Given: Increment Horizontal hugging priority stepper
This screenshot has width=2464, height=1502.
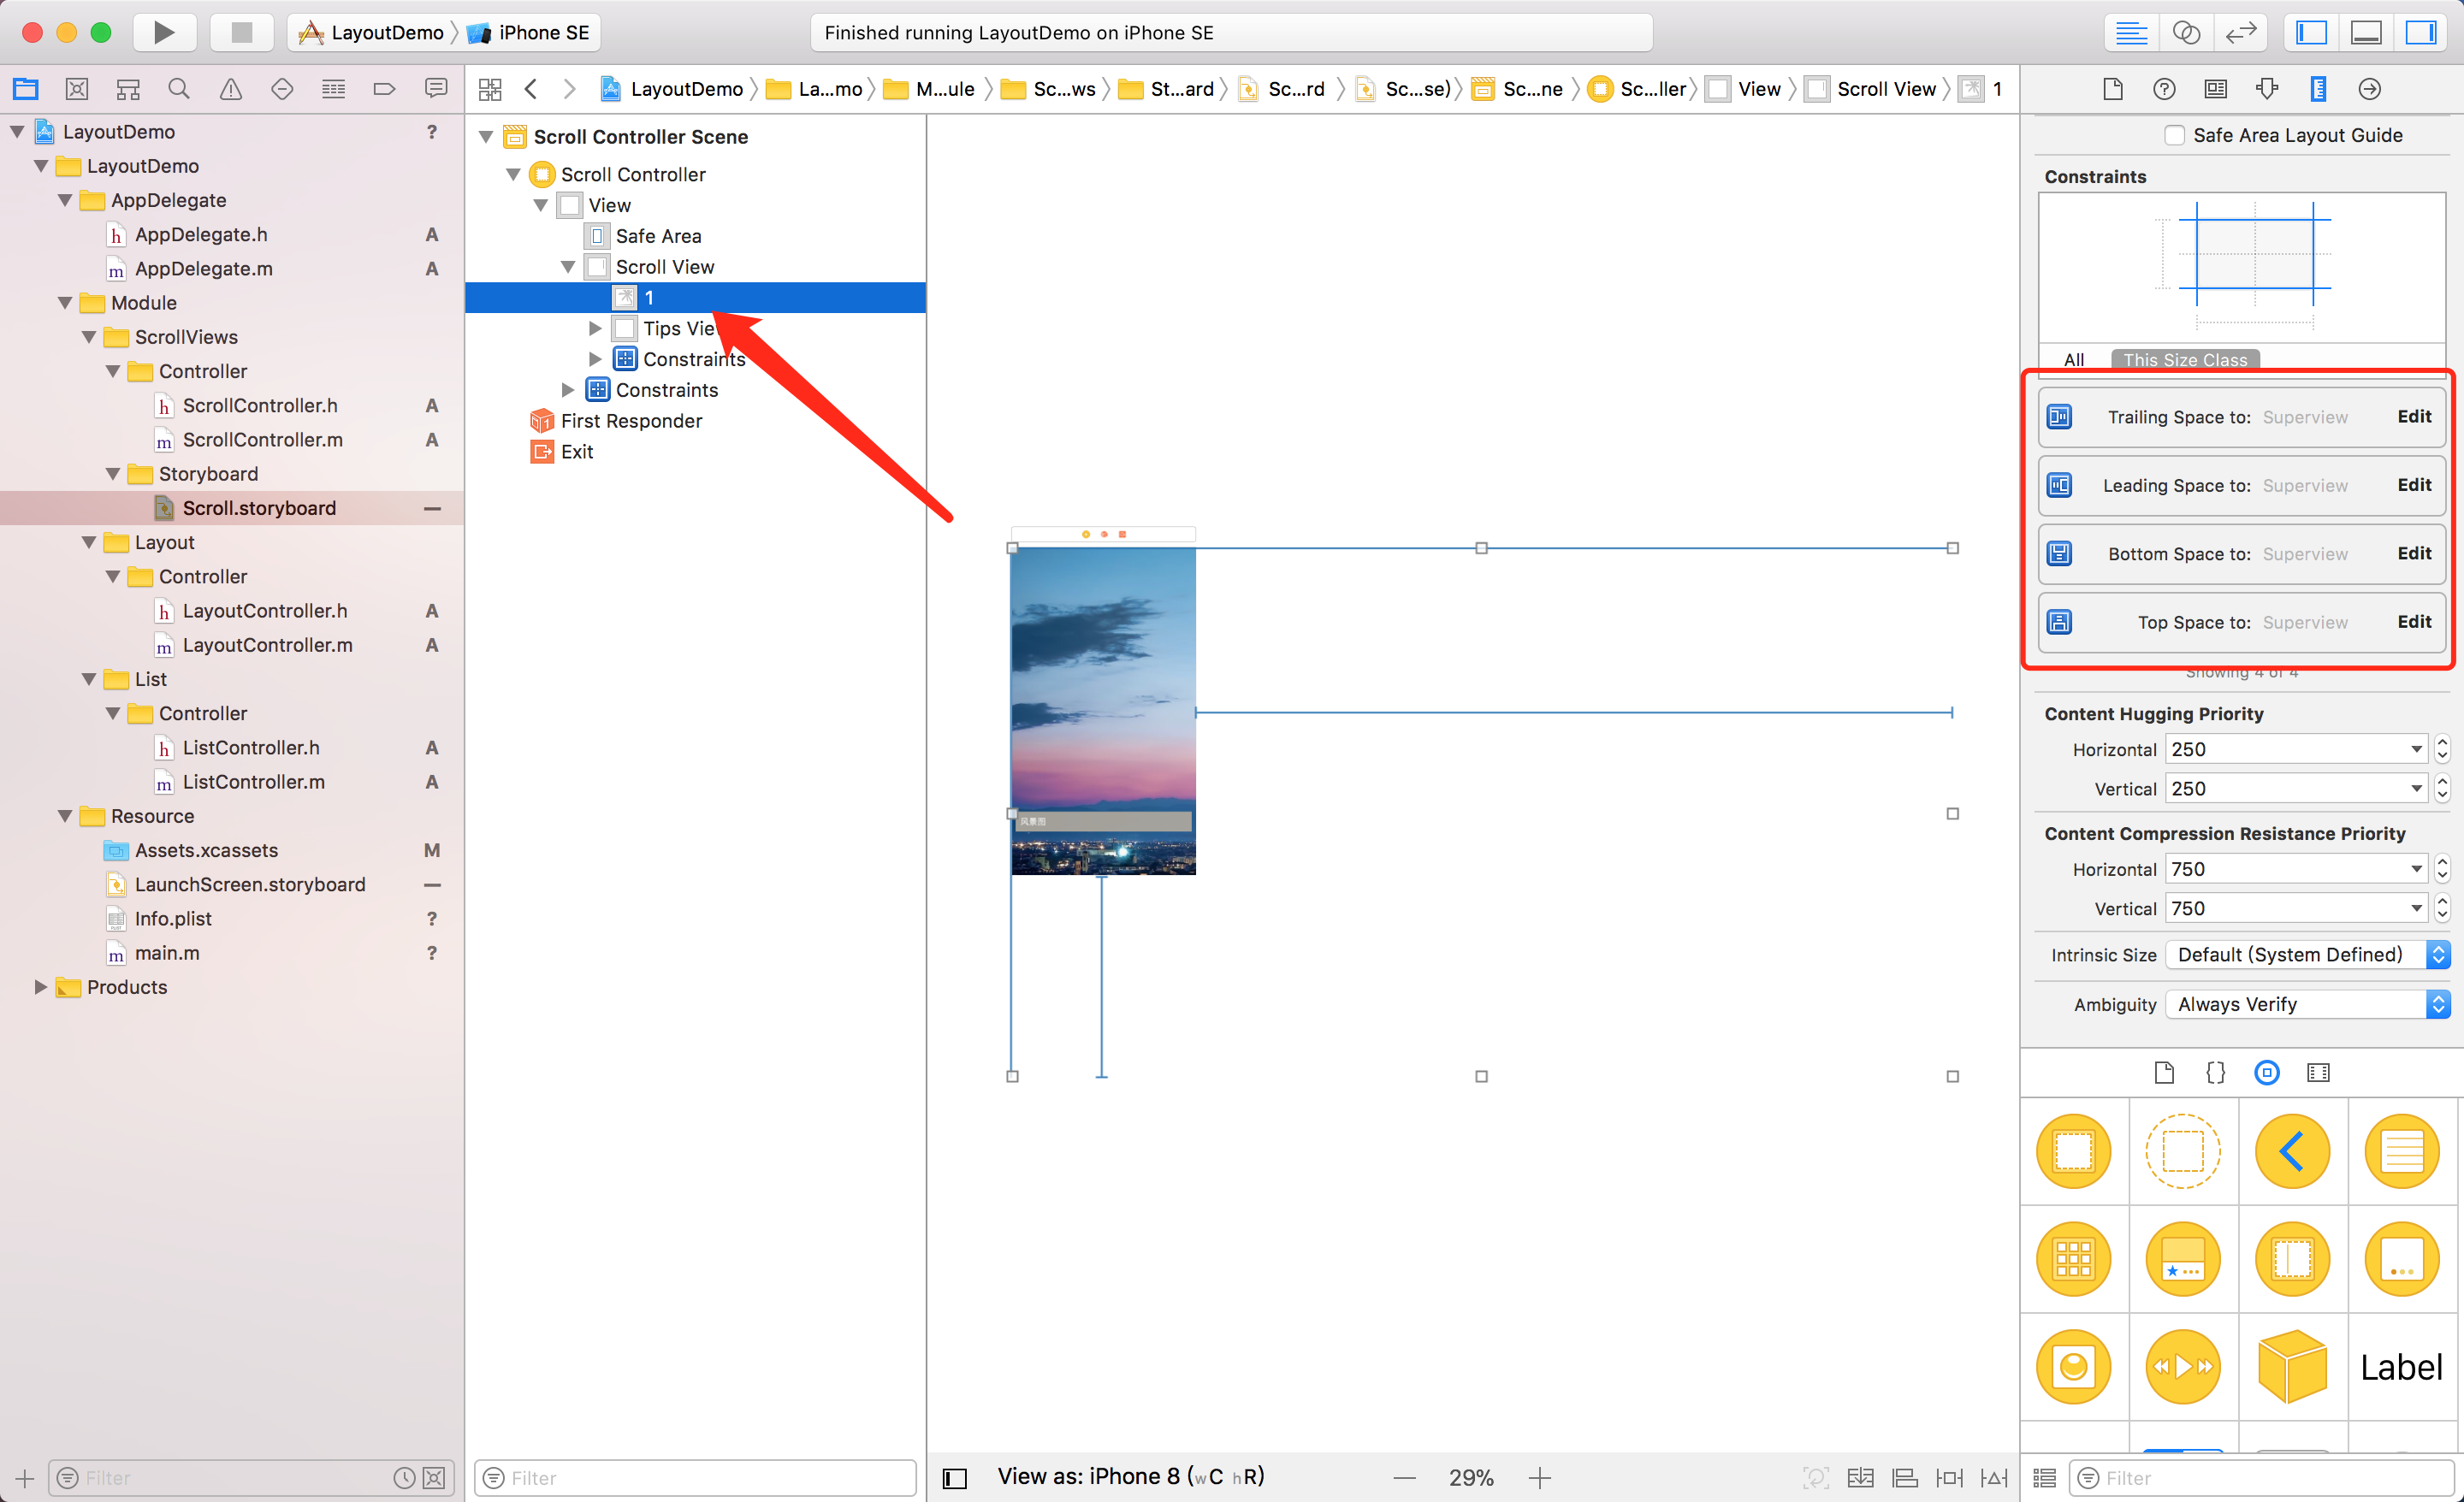Looking at the screenshot, I should click(2442, 743).
